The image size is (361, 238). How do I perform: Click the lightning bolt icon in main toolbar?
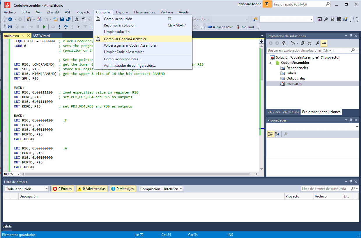coord(345,19)
